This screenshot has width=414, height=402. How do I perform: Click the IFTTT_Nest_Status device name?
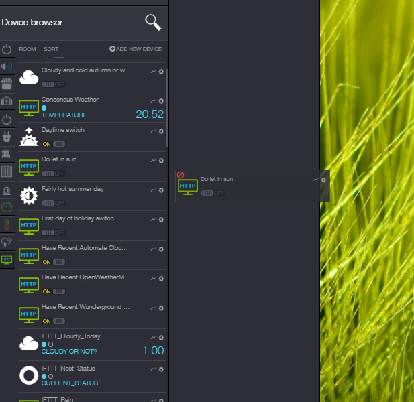tap(68, 368)
